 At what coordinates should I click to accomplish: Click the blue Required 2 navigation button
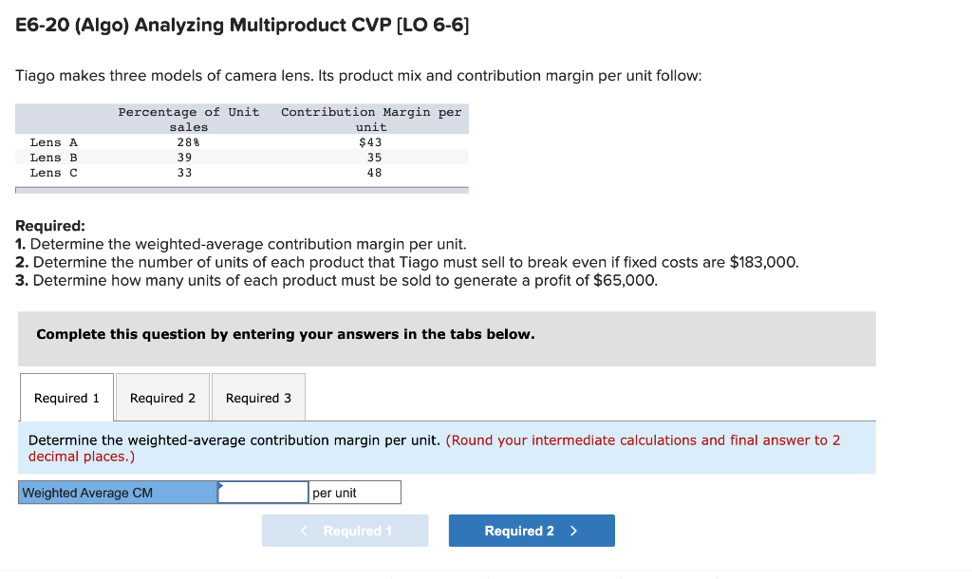point(531,530)
